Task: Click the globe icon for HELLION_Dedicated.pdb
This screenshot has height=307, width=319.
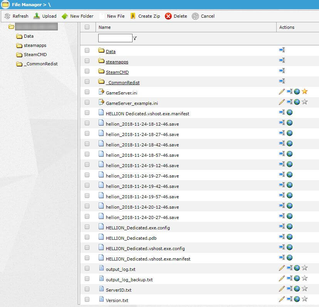Action: click(290, 237)
